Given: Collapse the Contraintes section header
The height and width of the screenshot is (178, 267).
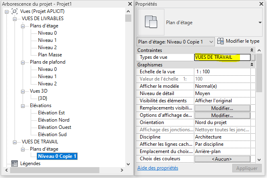Looking at the screenshot, I should click(x=252, y=50).
